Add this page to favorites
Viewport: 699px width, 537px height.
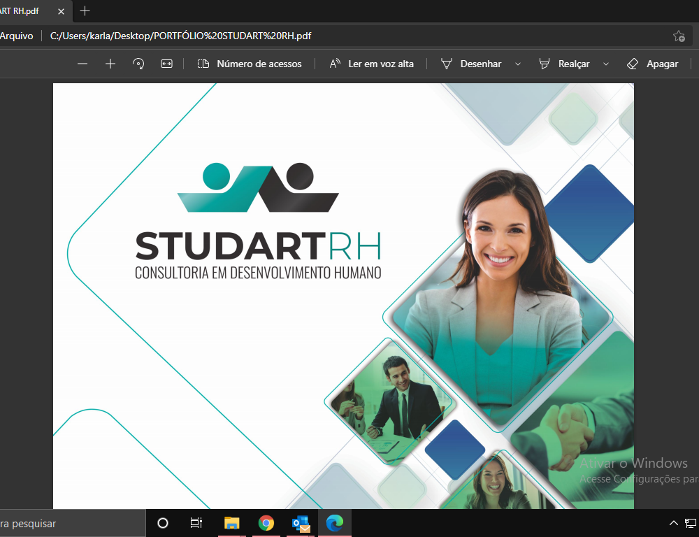pyautogui.click(x=678, y=36)
